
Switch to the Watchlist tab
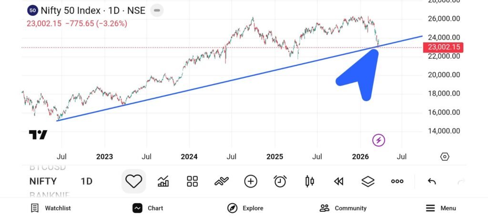(x=51, y=208)
